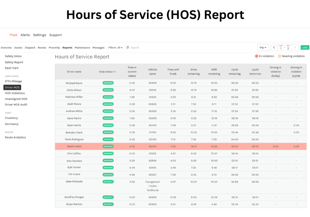Click the Nearing violation legend dot
Screen dimensions: 310x217
(279, 56)
